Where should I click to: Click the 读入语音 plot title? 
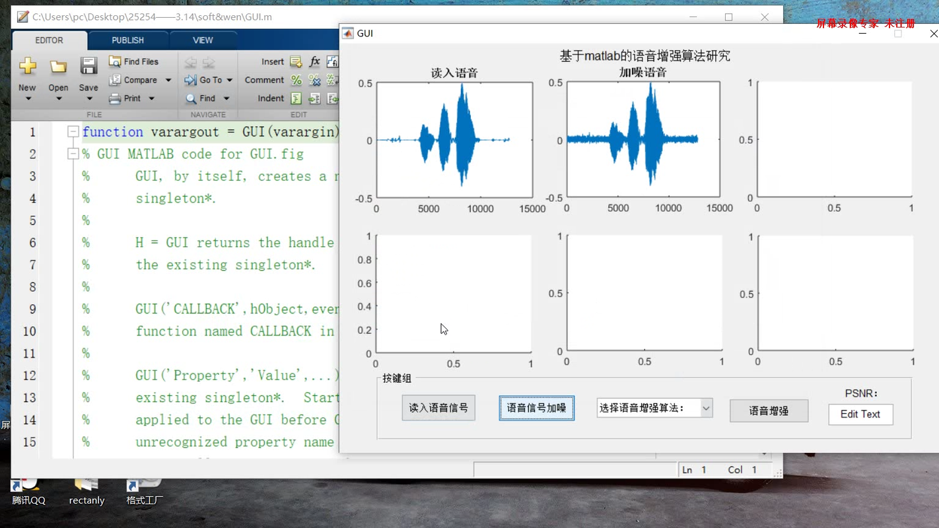(454, 73)
